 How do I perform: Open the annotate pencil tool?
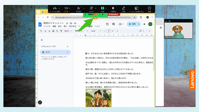click(123, 8)
